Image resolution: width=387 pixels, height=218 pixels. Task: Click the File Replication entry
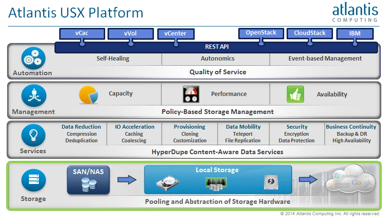[x=243, y=140]
